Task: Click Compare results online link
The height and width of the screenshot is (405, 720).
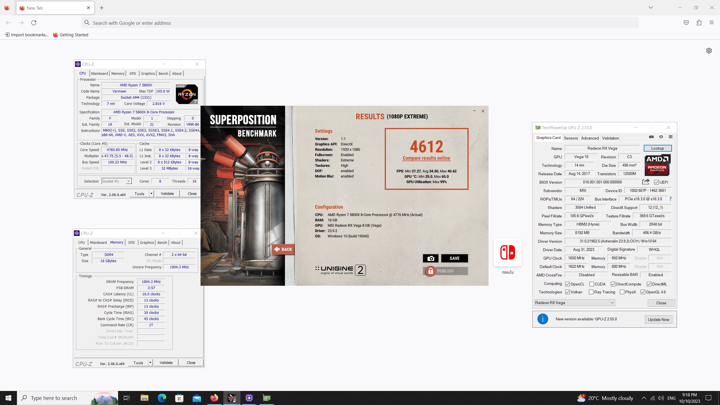Action: pos(426,158)
